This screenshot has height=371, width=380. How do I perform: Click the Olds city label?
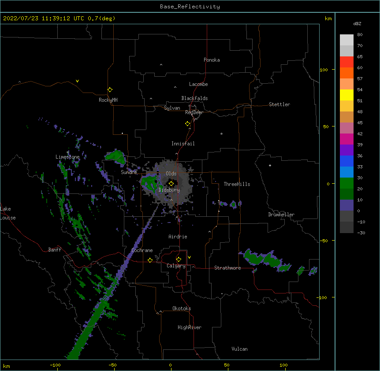pos(171,174)
